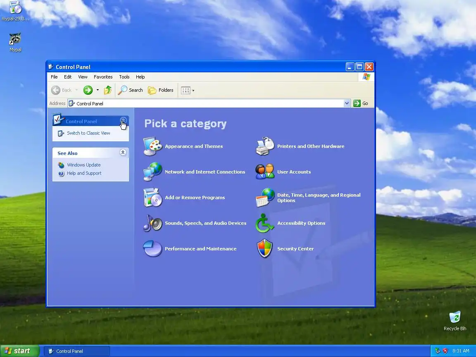The image size is (476, 357).
Task: Open the Help menu
Action: pyautogui.click(x=140, y=77)
